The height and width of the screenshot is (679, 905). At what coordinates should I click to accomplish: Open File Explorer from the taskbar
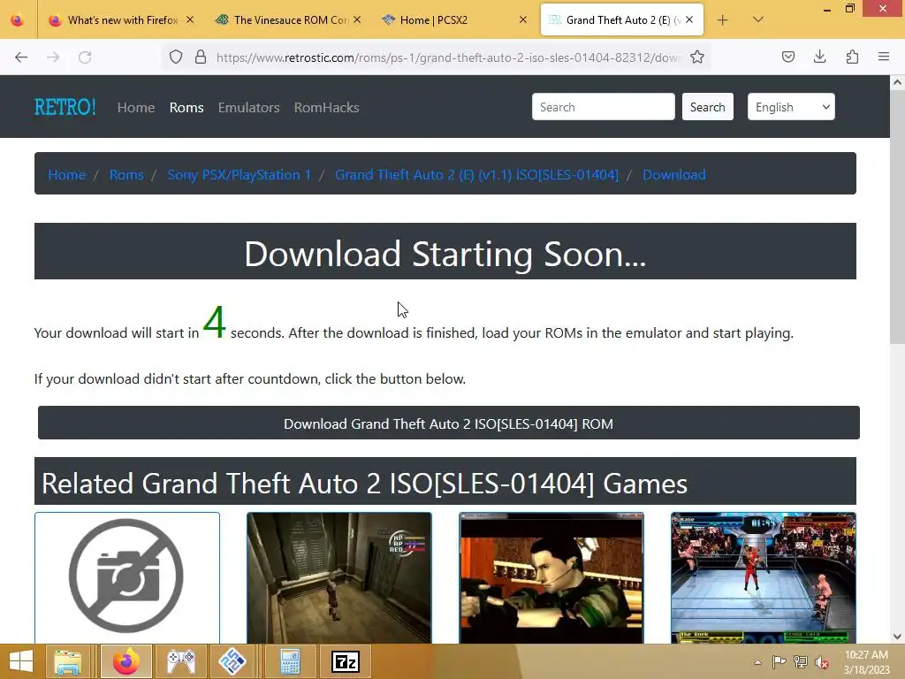[68, 661]
